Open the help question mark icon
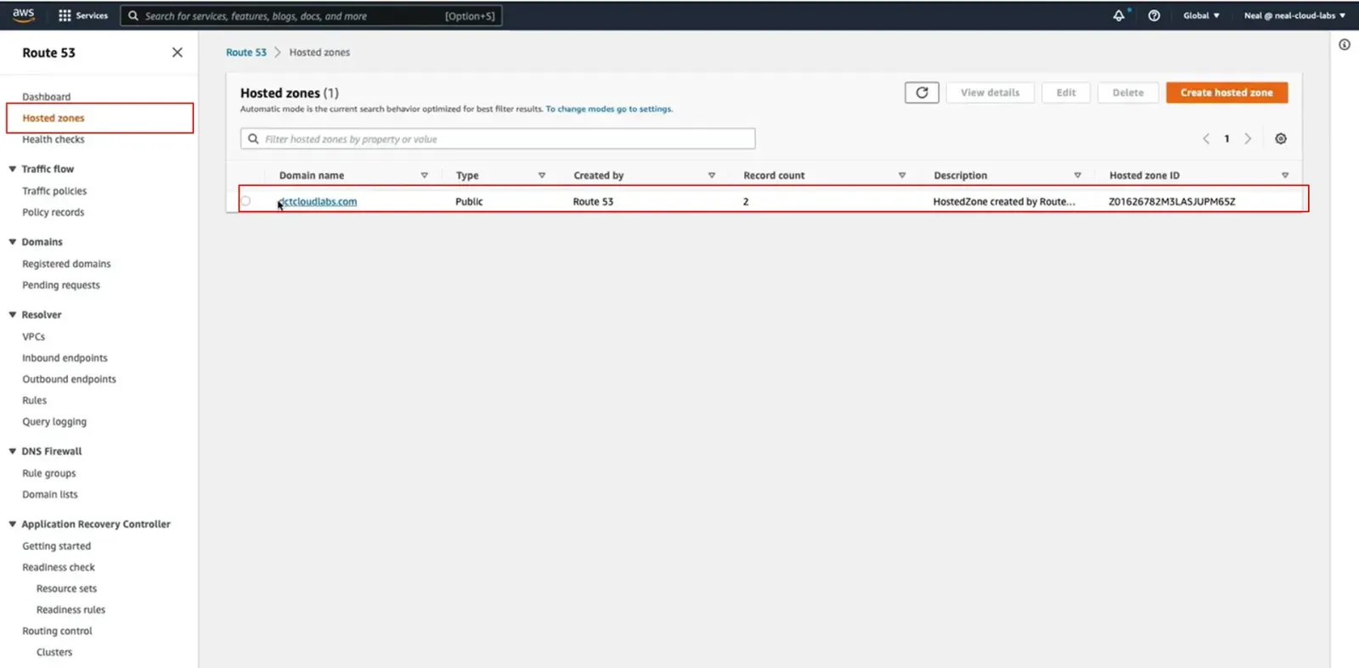Image resolution: width=1359 pixels, height=668 pixels. 1153,15
